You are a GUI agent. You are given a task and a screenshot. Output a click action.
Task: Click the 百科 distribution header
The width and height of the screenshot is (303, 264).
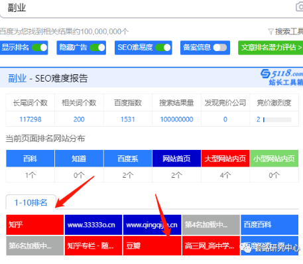tap(30, 159)
